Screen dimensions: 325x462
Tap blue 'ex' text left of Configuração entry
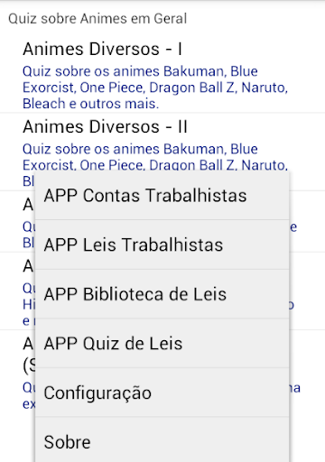[x=29, y=404]
